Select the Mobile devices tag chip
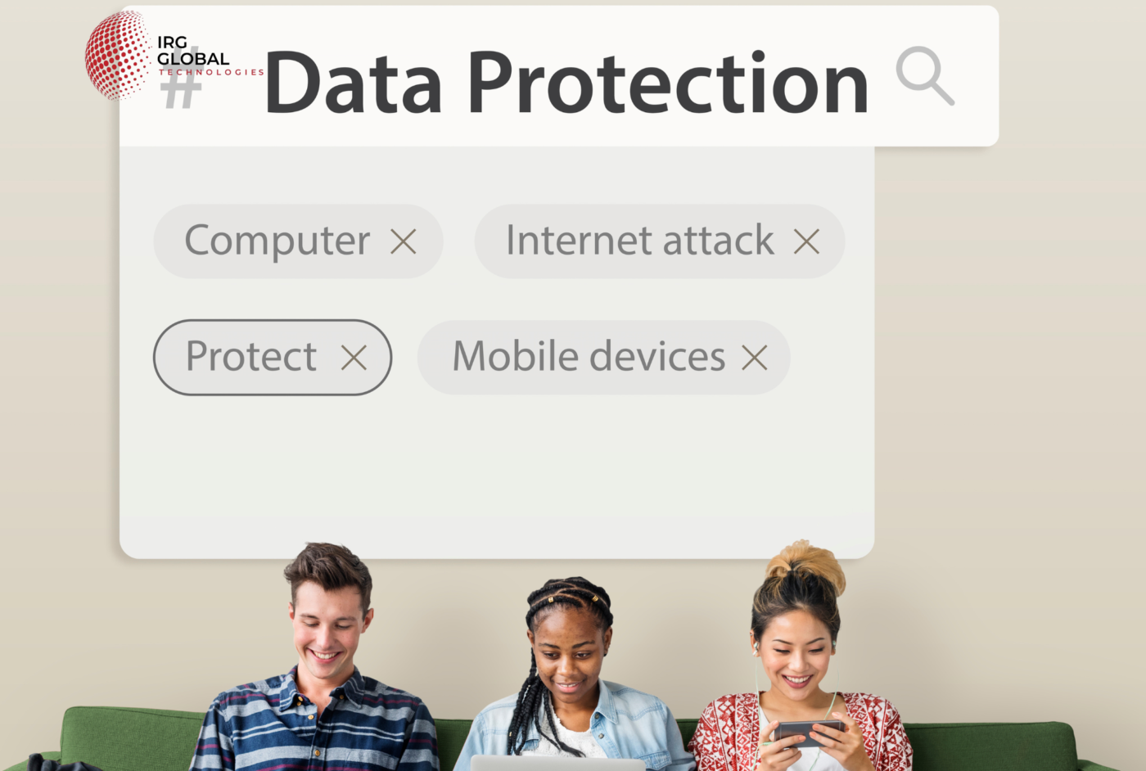Image resolution: width=1146 pixels, height=771 pixels. (x=604, y=358)
